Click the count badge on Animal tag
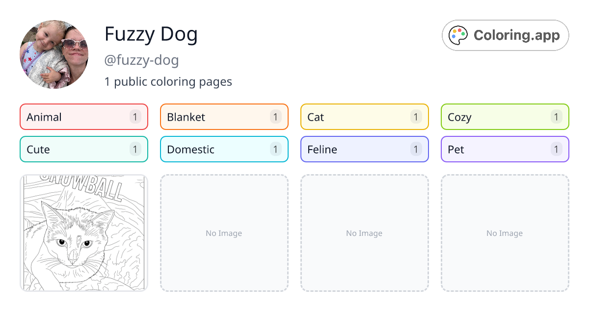The height and width of the screenshot is (309, 589). tap(135, 117)
